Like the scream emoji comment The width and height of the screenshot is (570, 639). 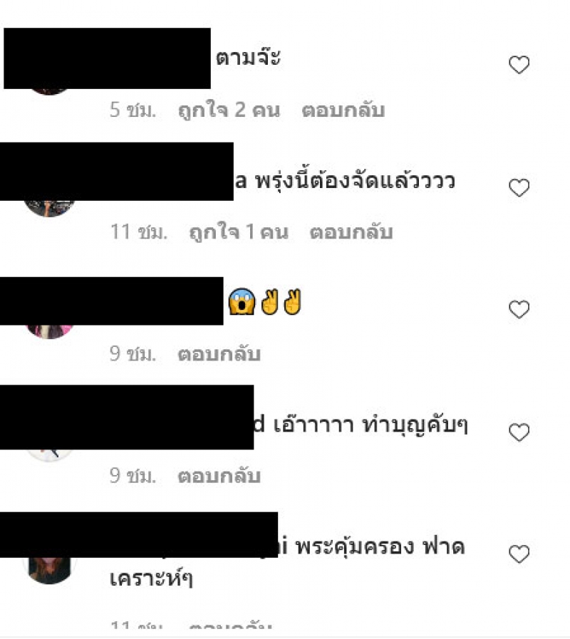pyautogui.click(x=519, y=309)
